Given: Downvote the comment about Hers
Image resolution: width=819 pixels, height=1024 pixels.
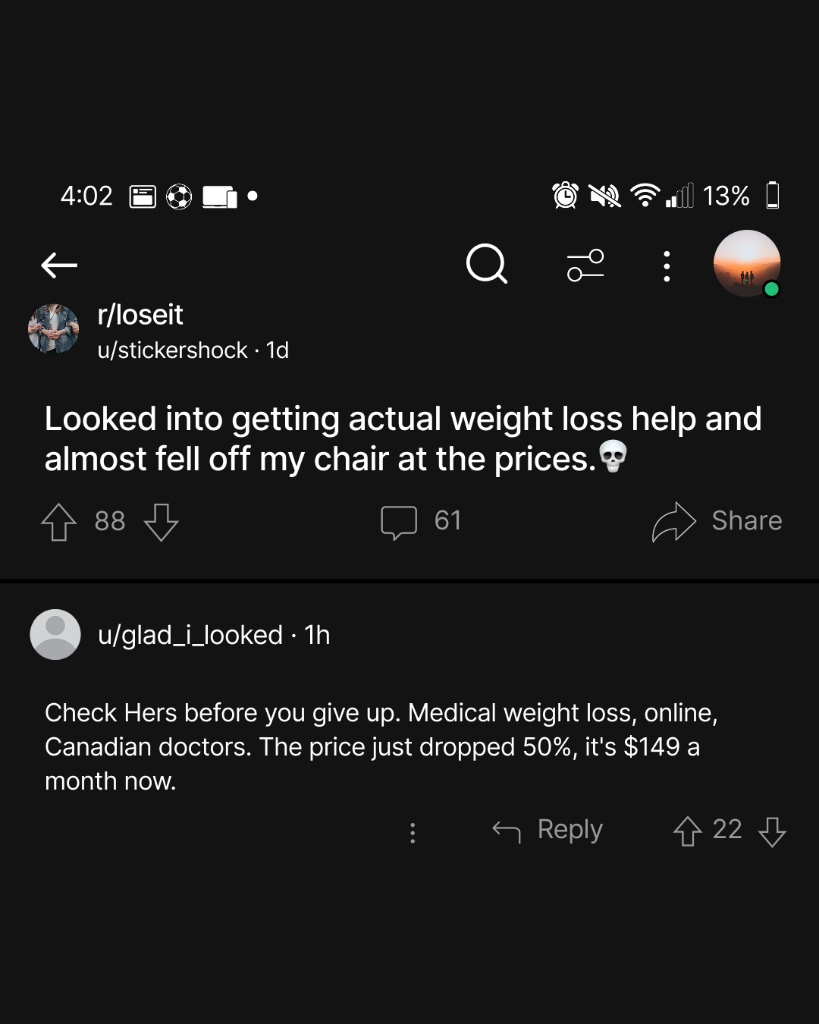Looking at the screenshot, I should pos(772,831).
